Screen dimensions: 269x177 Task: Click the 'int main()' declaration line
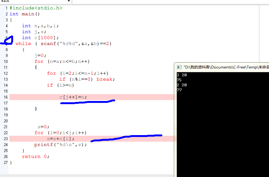tap(25, 14)
